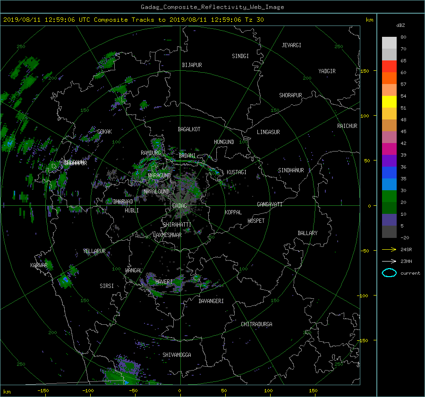Click the dark gray -20 dBZ swatch
The image size is (425, 397).
click(389, 232)
